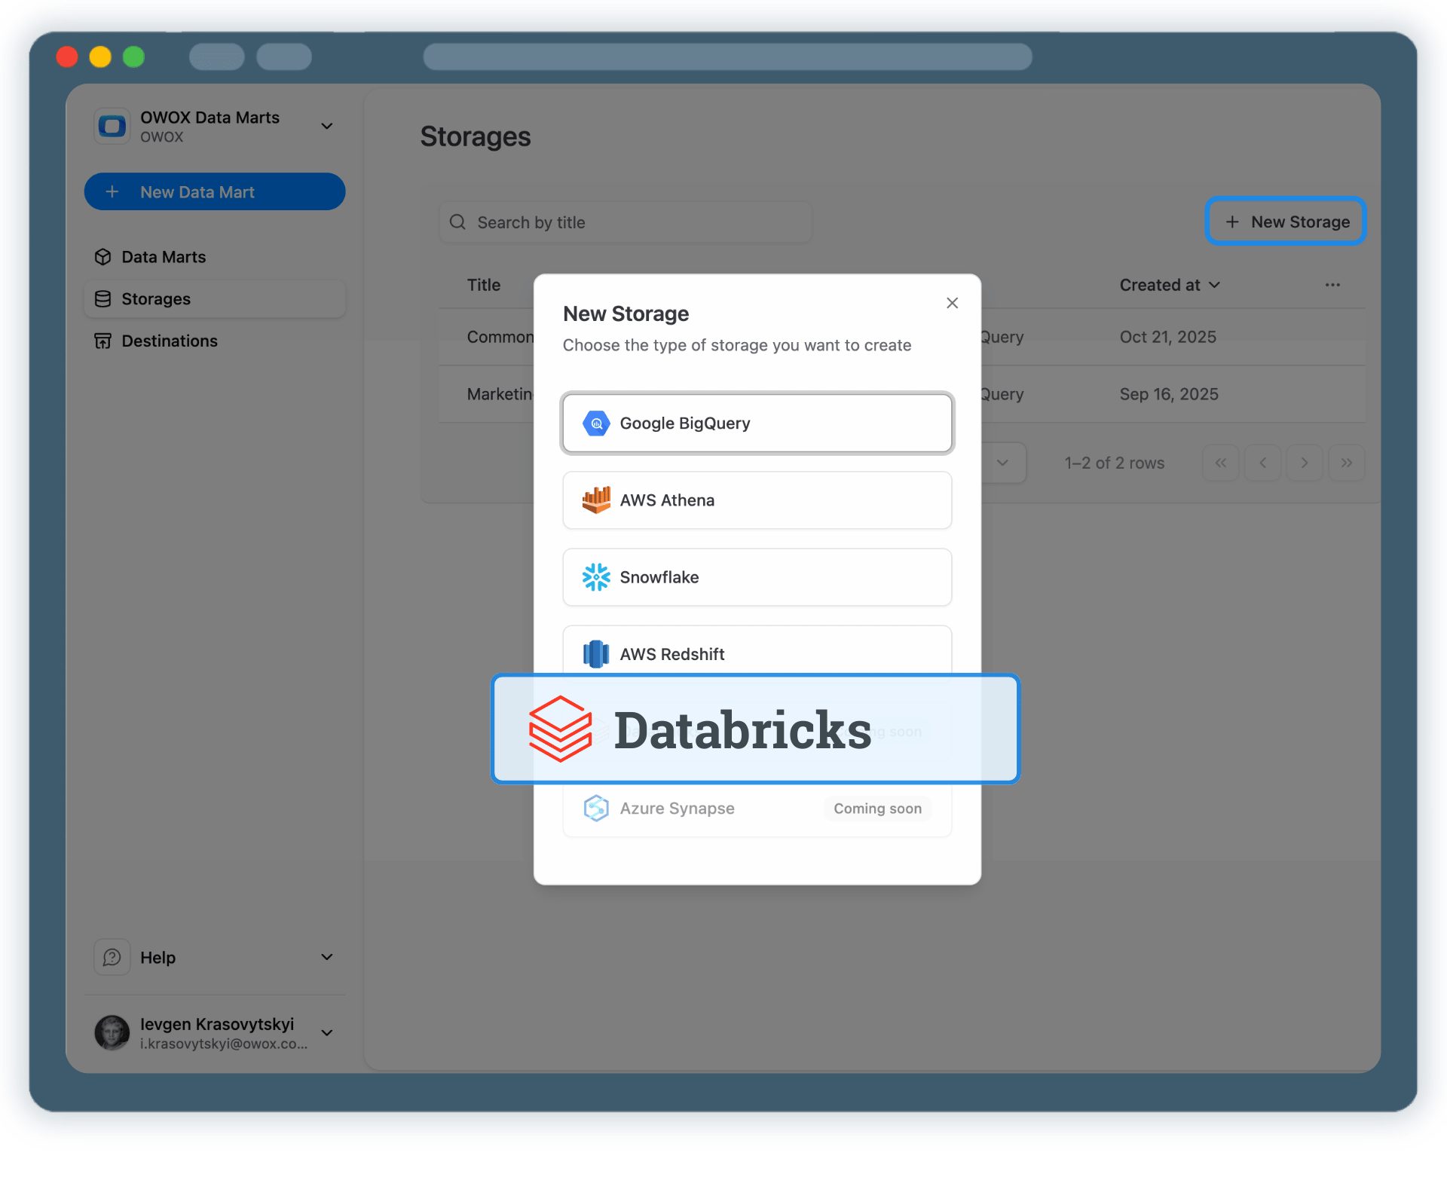Click the AWS Redshift logo icon
The height and width of the screenshot is (1177, 1447).
tap(596, 654)
